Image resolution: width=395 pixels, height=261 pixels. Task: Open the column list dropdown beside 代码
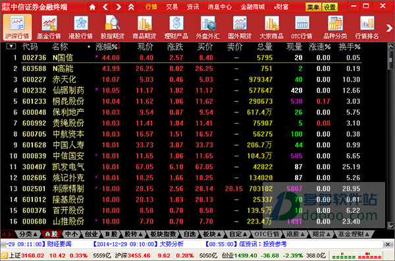(x=11, y=46)
